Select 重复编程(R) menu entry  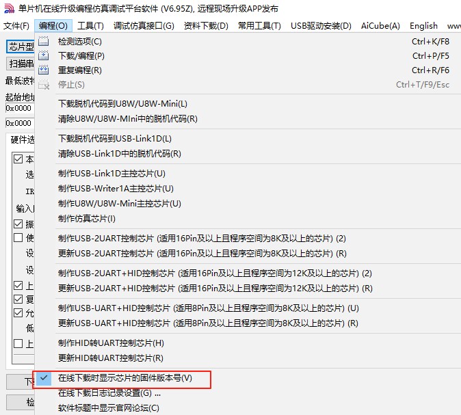[x=248, y=70]
